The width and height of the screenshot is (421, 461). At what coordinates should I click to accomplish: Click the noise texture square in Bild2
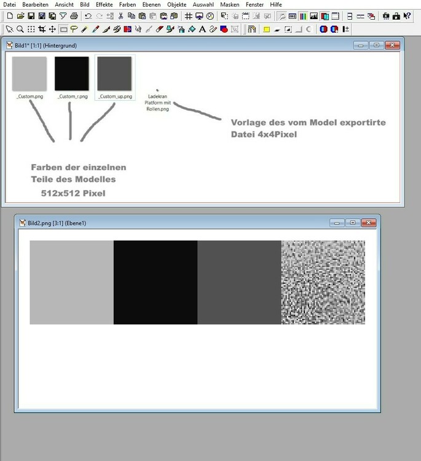[323, 283]
